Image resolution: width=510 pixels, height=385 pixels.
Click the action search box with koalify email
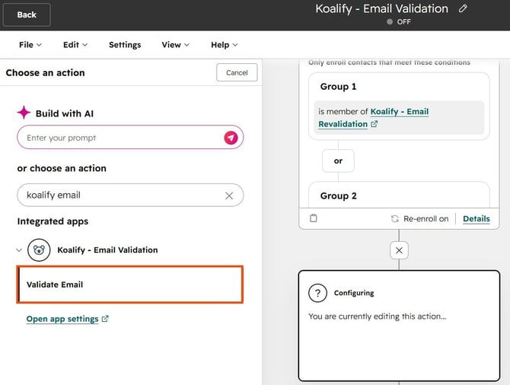pyautogui.click(x=130, y=195)
